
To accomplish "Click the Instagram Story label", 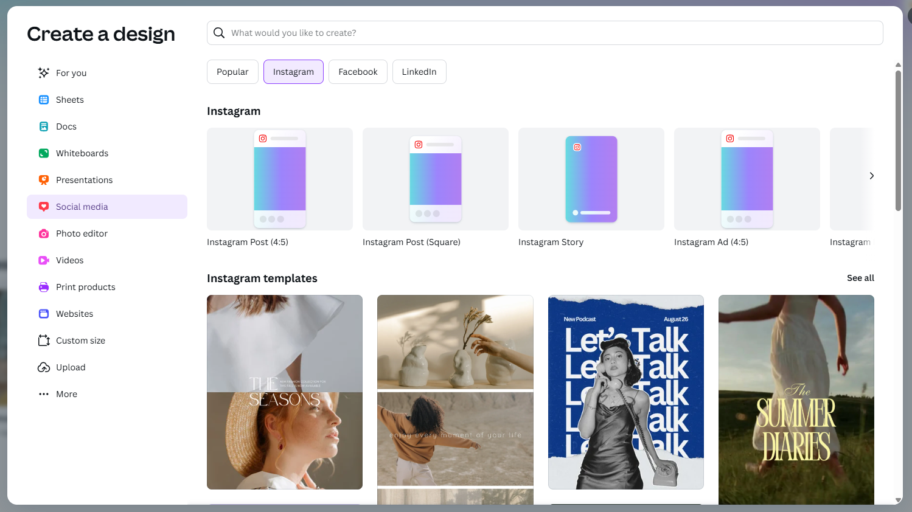I will click(x=551, y=242).
